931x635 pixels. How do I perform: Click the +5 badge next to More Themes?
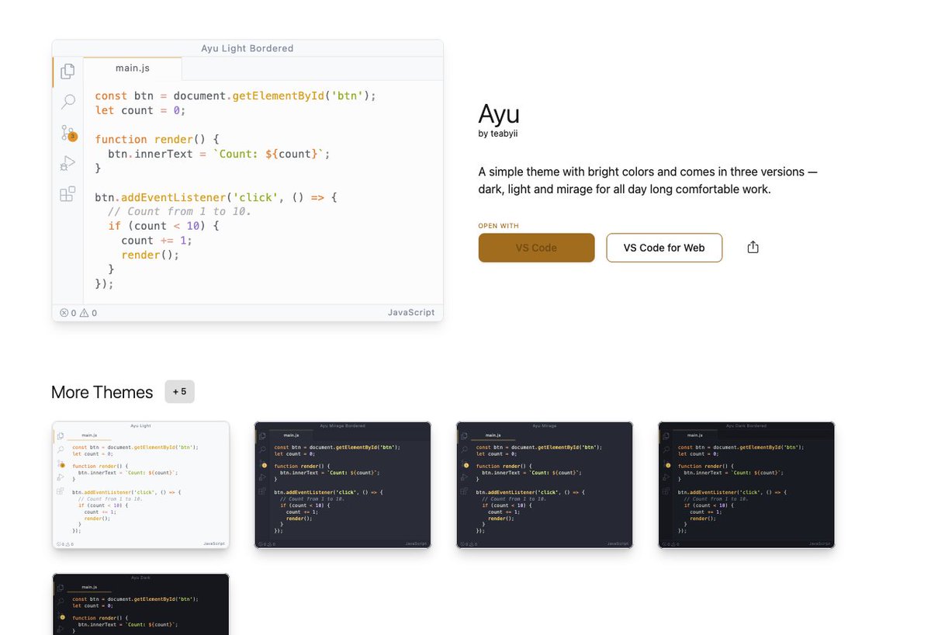click(179, 391)
